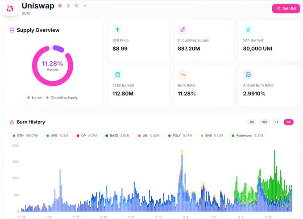Toggle the ARB 1.02M chart series

point(57,136)
